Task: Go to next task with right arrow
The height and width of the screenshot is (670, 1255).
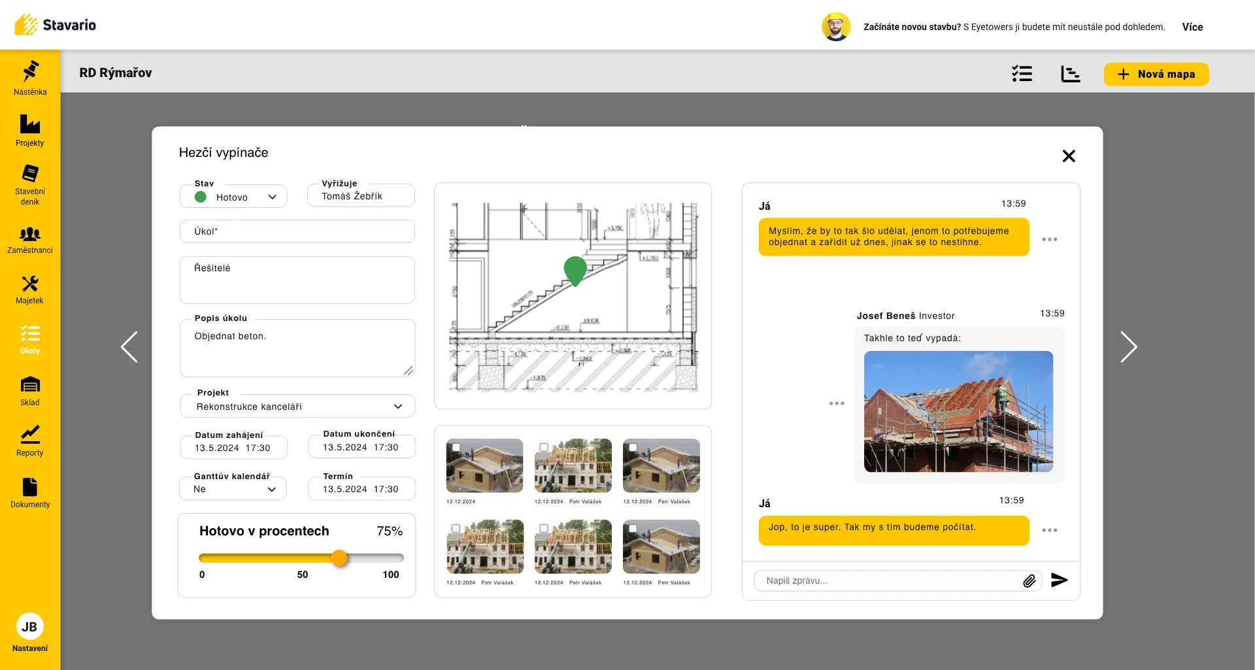Action: tap(1129, 346)
